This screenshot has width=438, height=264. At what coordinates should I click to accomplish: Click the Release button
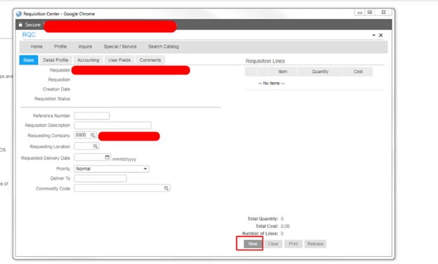pyautogui.click(x=315, y=244)
